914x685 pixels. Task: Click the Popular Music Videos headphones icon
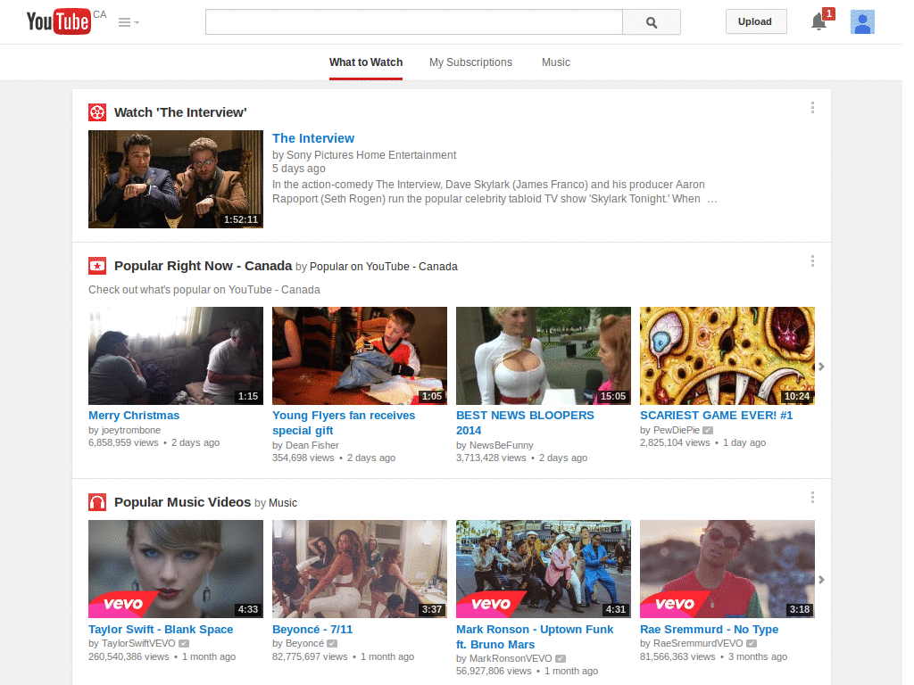point(97,502)
